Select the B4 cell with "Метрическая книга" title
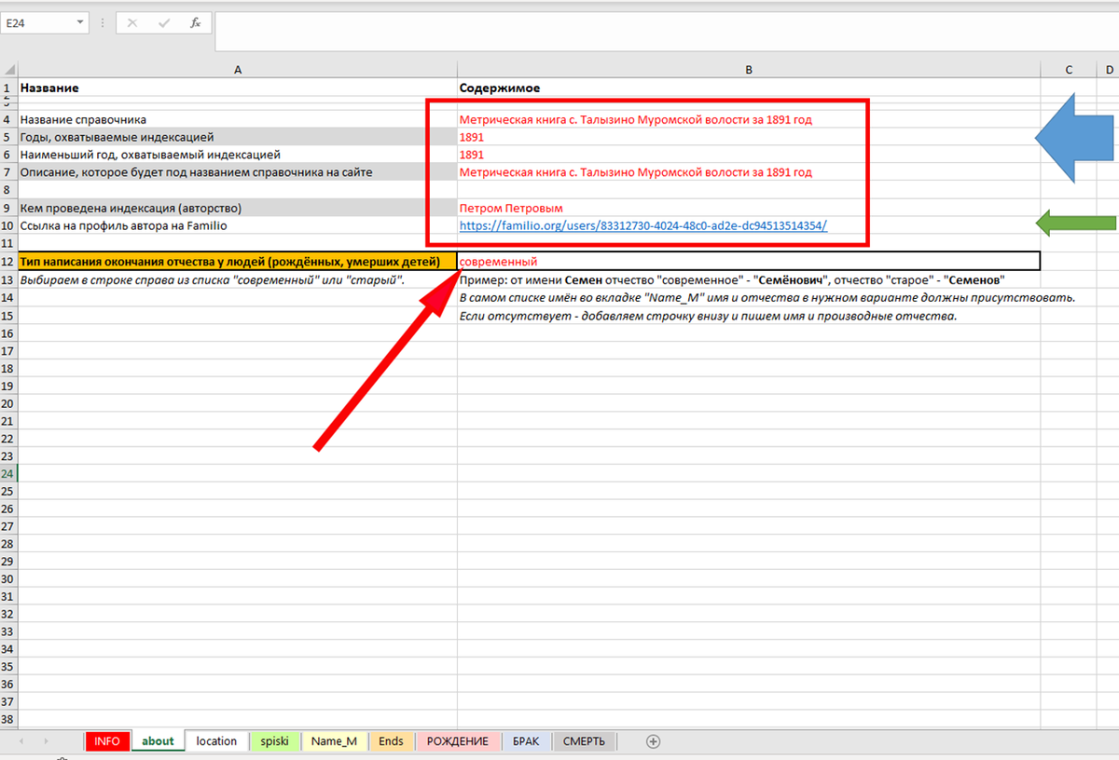The image size is (1119, 760). 749,119
